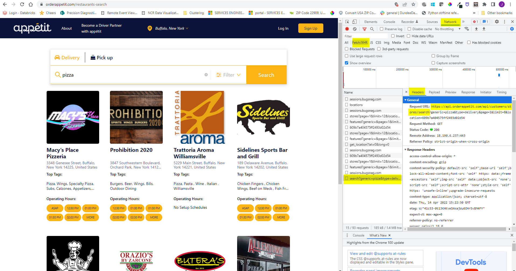Click the DevTools inspect element picker icon
Viewport: 516px width, 271px height.
click(x=347, y=22)
